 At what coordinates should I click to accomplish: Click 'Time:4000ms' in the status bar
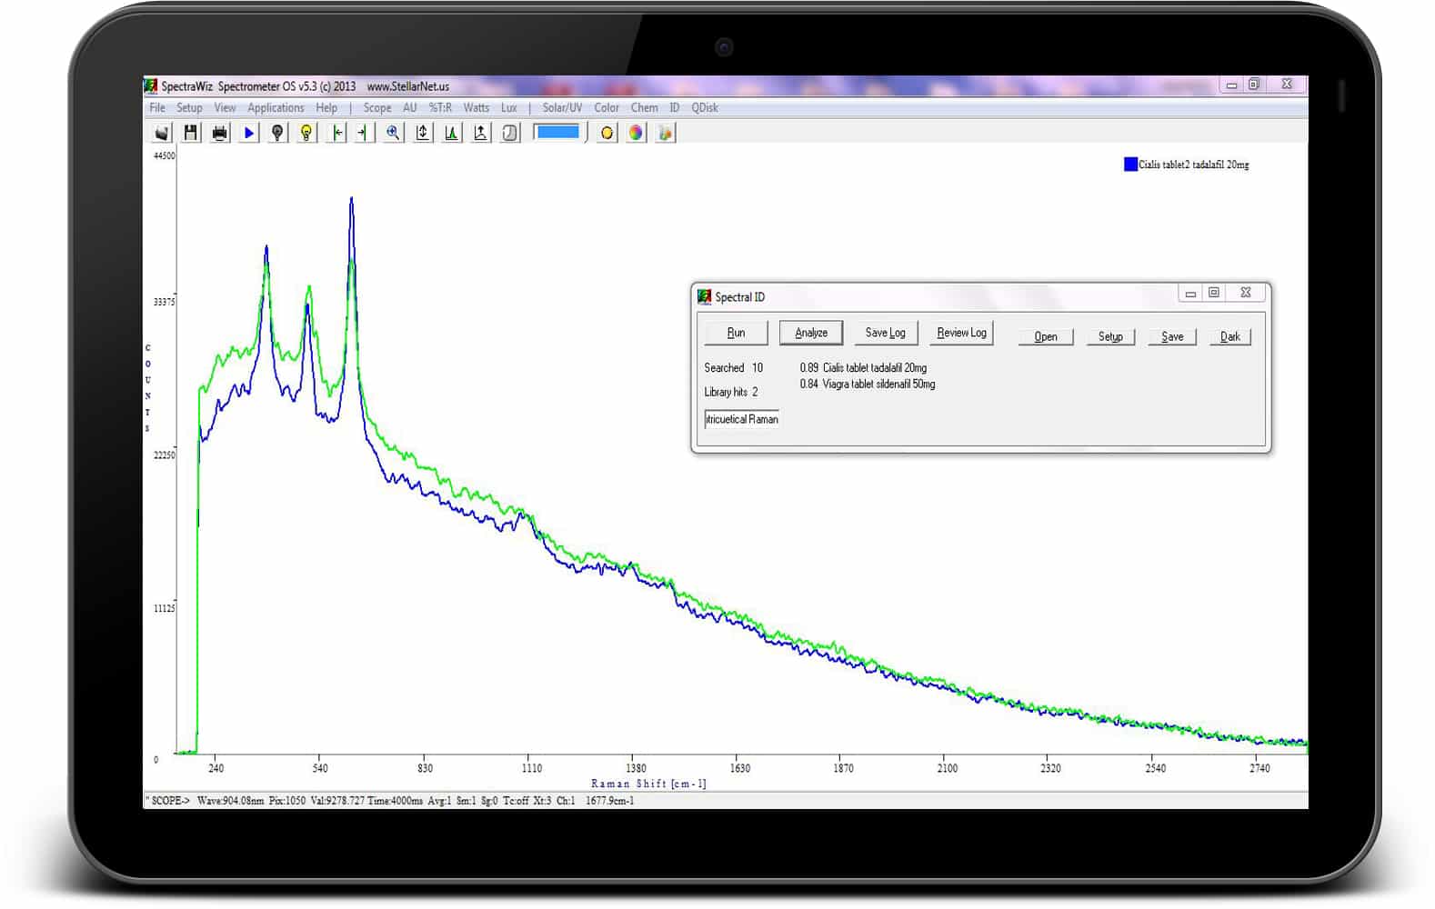[395, 801]
